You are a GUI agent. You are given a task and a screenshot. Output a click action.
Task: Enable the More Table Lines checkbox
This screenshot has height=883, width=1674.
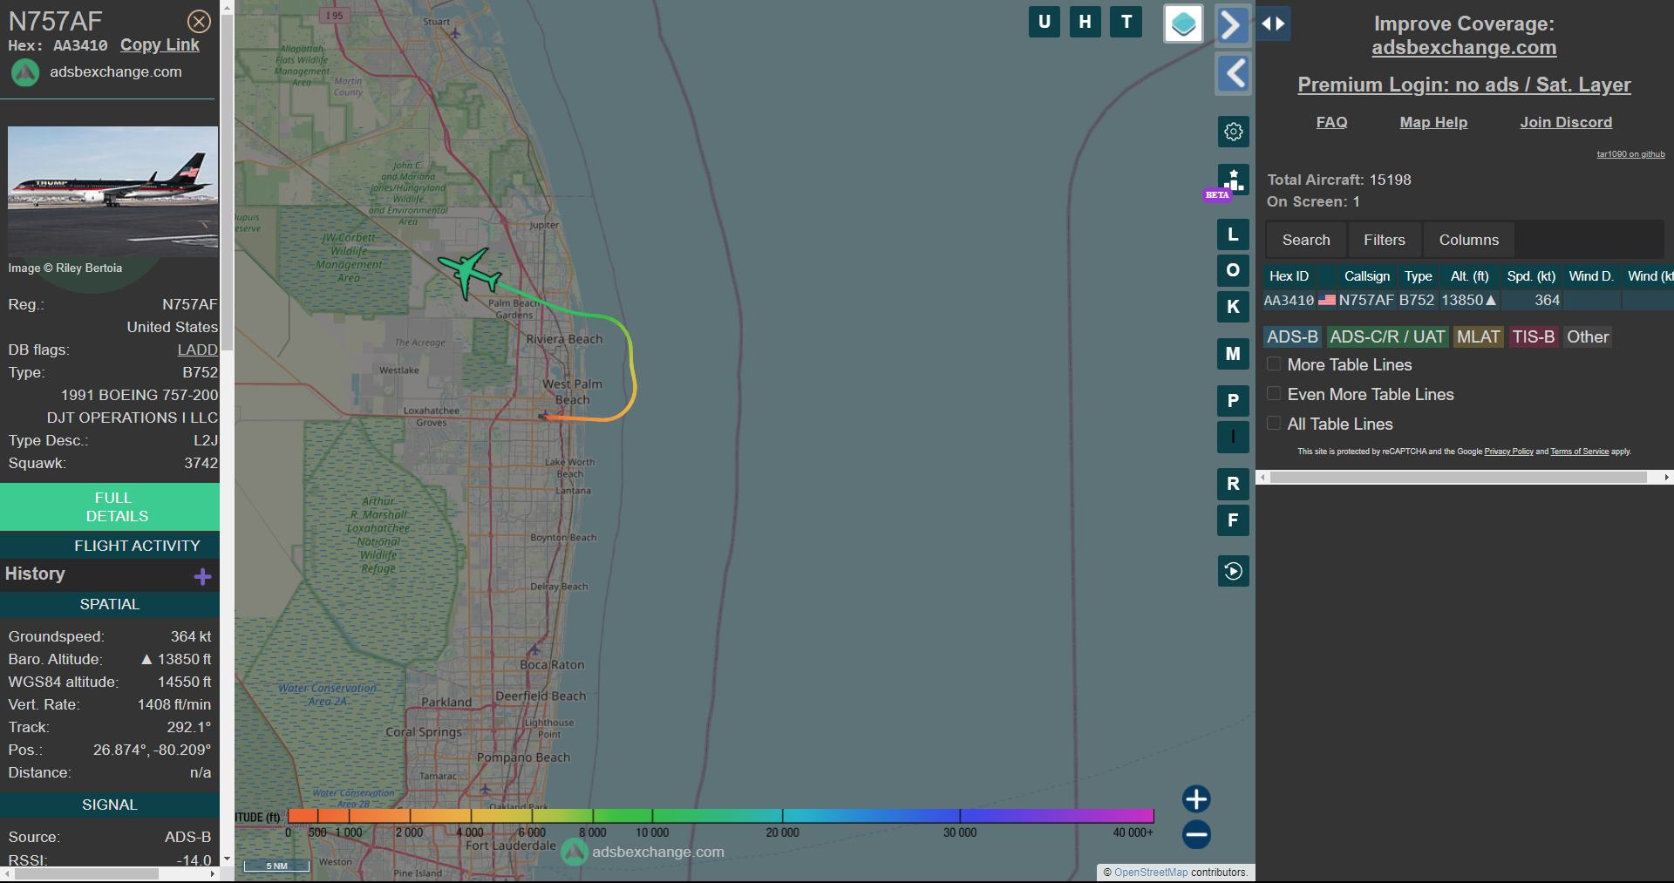click(1274, 364)
